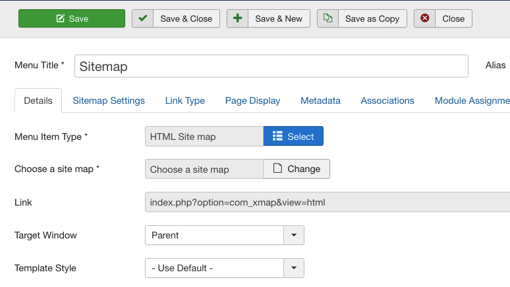This screenshot has width=510, height=287.
Task: Click the red X Close icon
Action: [x=425, y=18]
